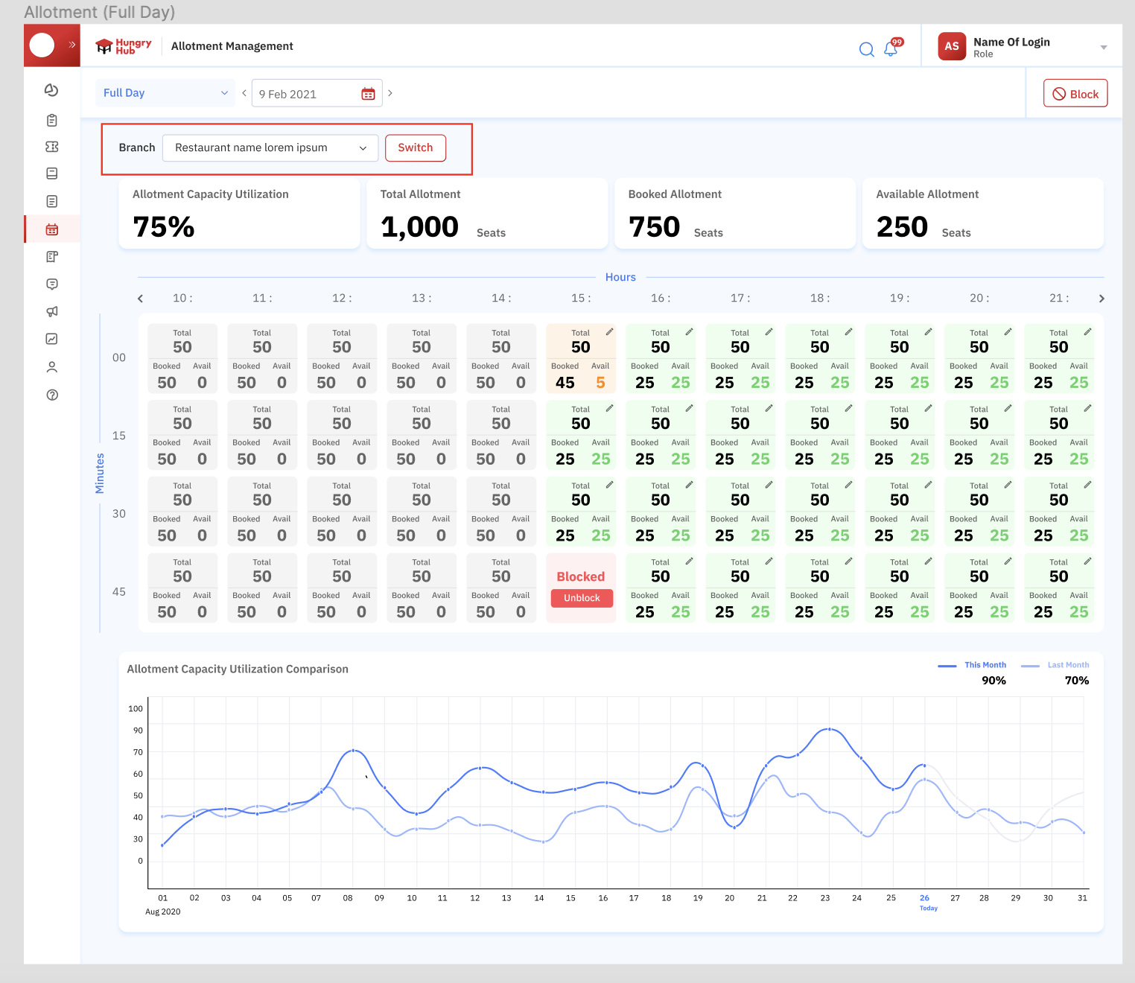This screenshot has width=1135, height=983.
Task: Edit the 15:00 slot with pencil icon
Action: (x=609, y=331)
